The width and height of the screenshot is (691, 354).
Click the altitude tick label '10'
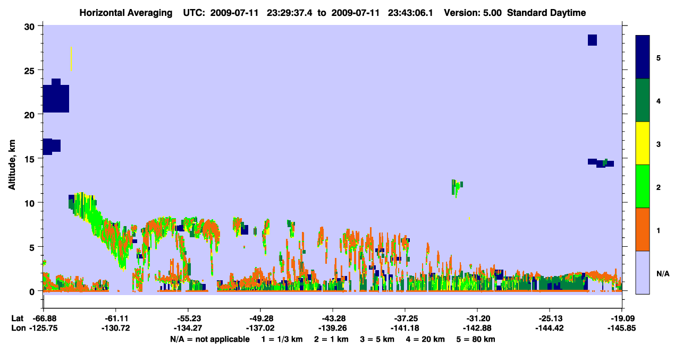(31, 203)
